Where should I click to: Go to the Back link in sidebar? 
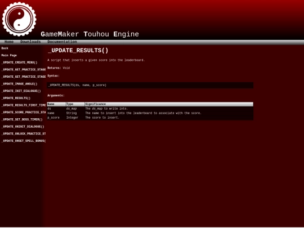5,48
